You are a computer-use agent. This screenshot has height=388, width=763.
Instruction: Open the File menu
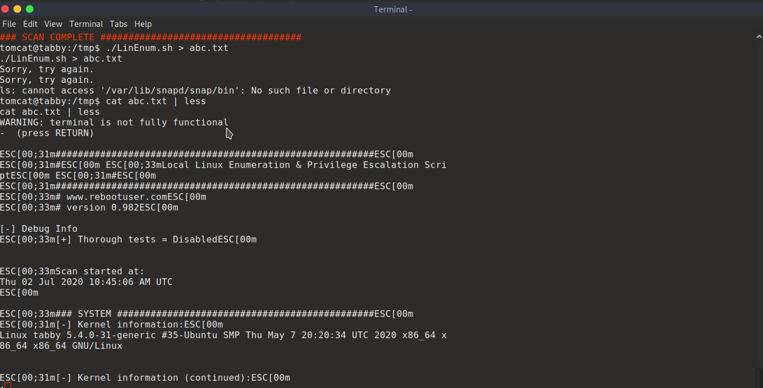click(9, 24)
